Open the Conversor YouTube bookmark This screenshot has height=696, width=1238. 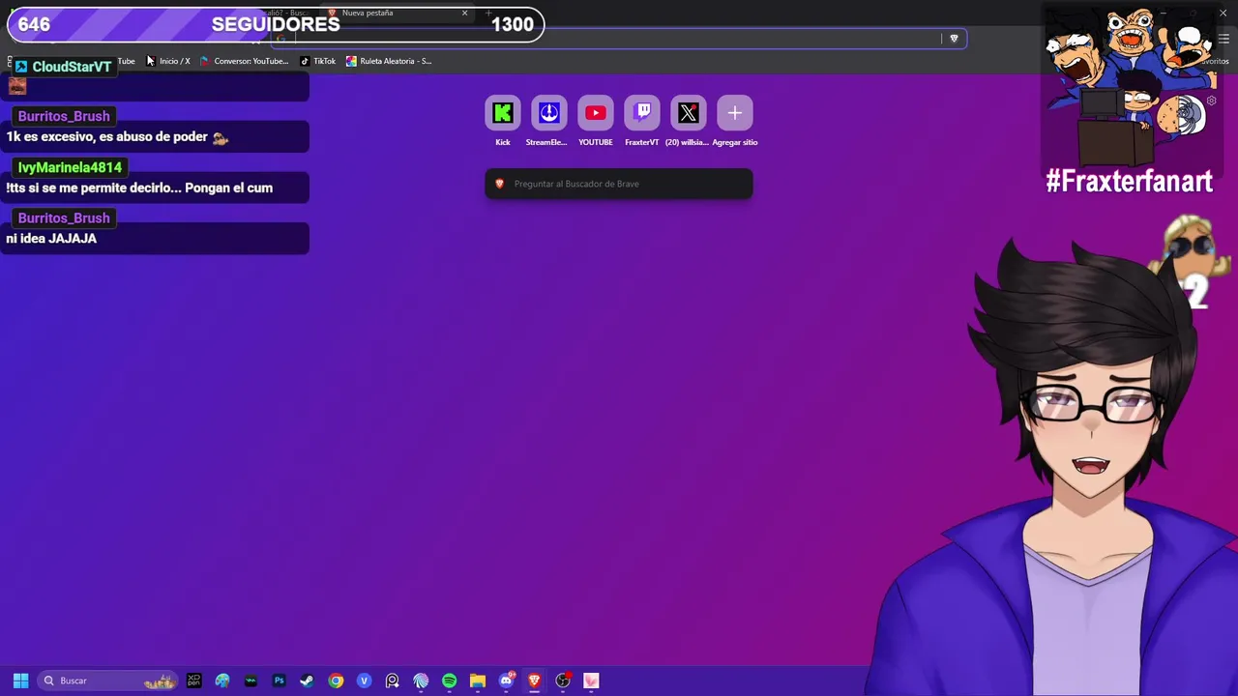click(x=244, y=61)
